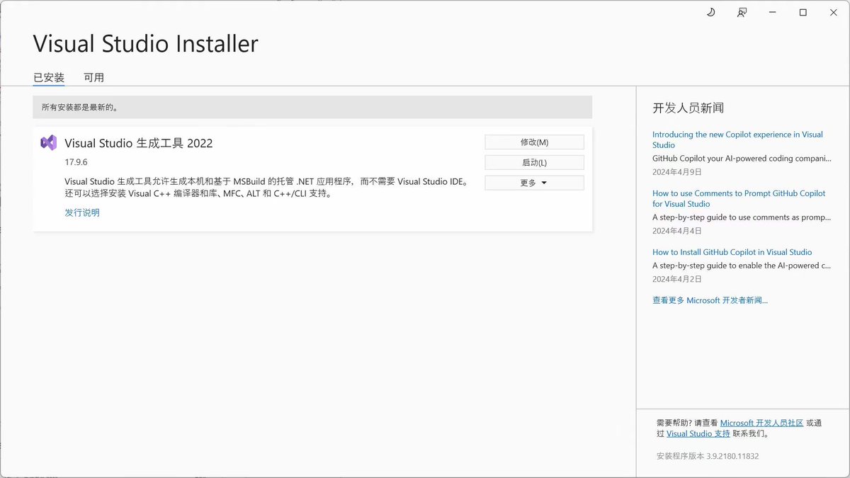Screen dimensions: 850x478
Task: Click the Visual Studio 生成工具 2022 title
Action: (139, 143)
